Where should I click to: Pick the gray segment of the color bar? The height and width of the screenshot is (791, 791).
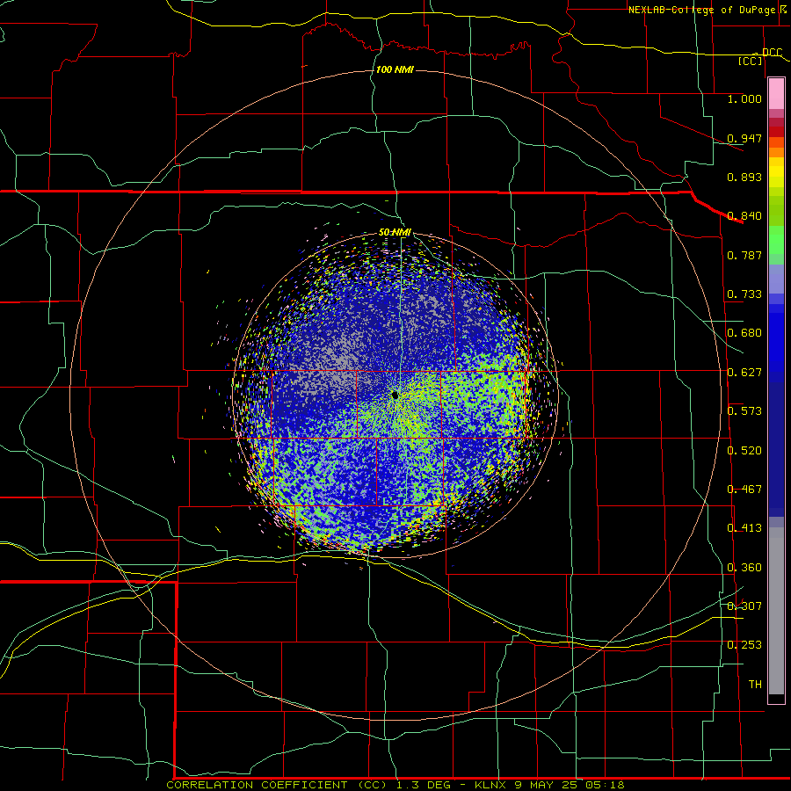click(776, 611)
